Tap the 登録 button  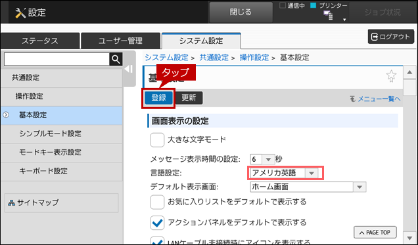(x=158, y=98)
